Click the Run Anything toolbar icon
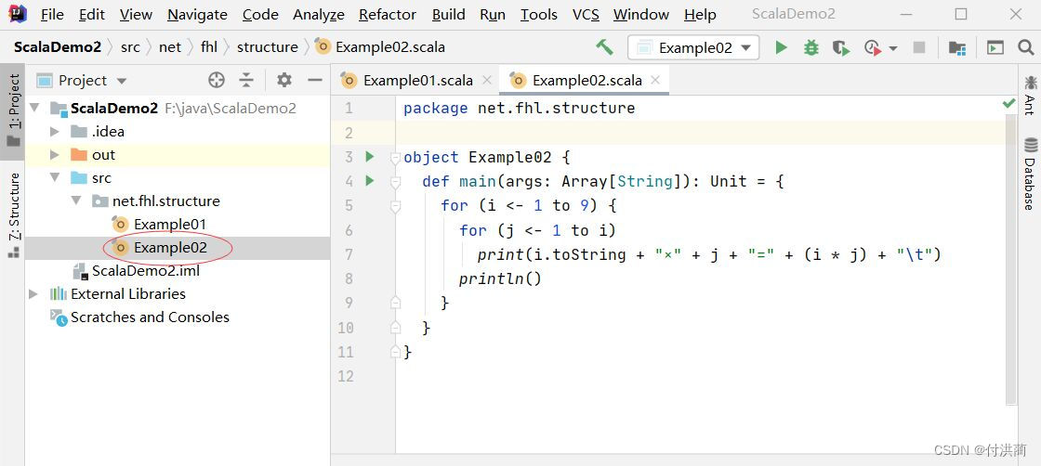The image size is (1041, 466). (995, 47)
